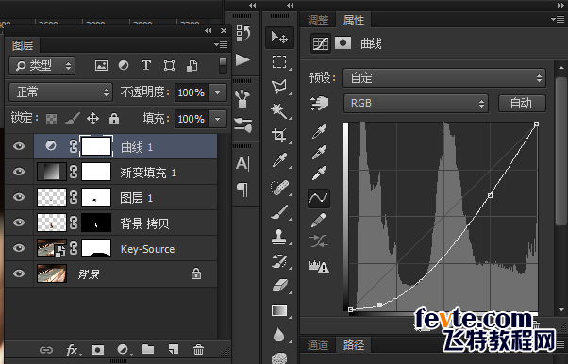Choose the Polygonal Lasso tool
The height and width of the screenshot is (364, 568).
point(279,87)
